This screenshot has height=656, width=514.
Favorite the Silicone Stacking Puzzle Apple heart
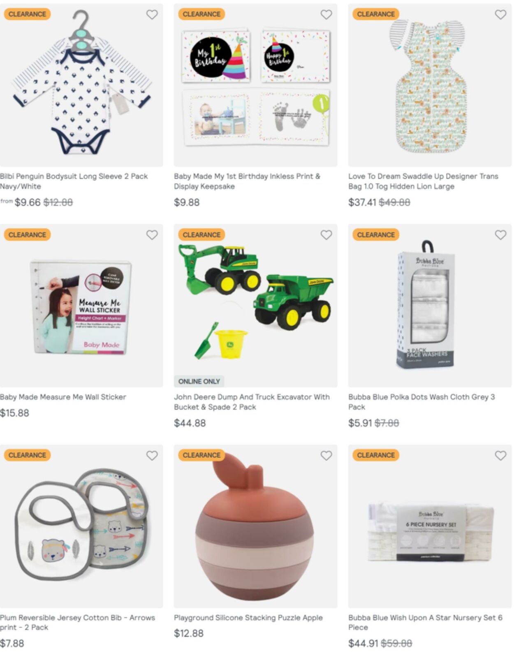[x=326, y=456]
